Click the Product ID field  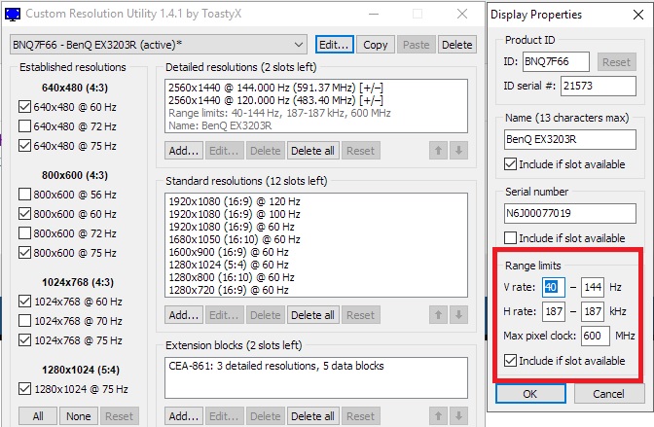556,61
